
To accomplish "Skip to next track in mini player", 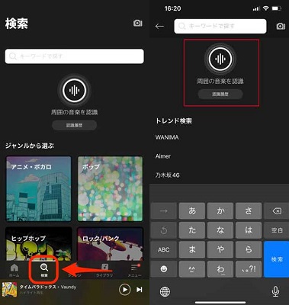I will click(140, 290).
